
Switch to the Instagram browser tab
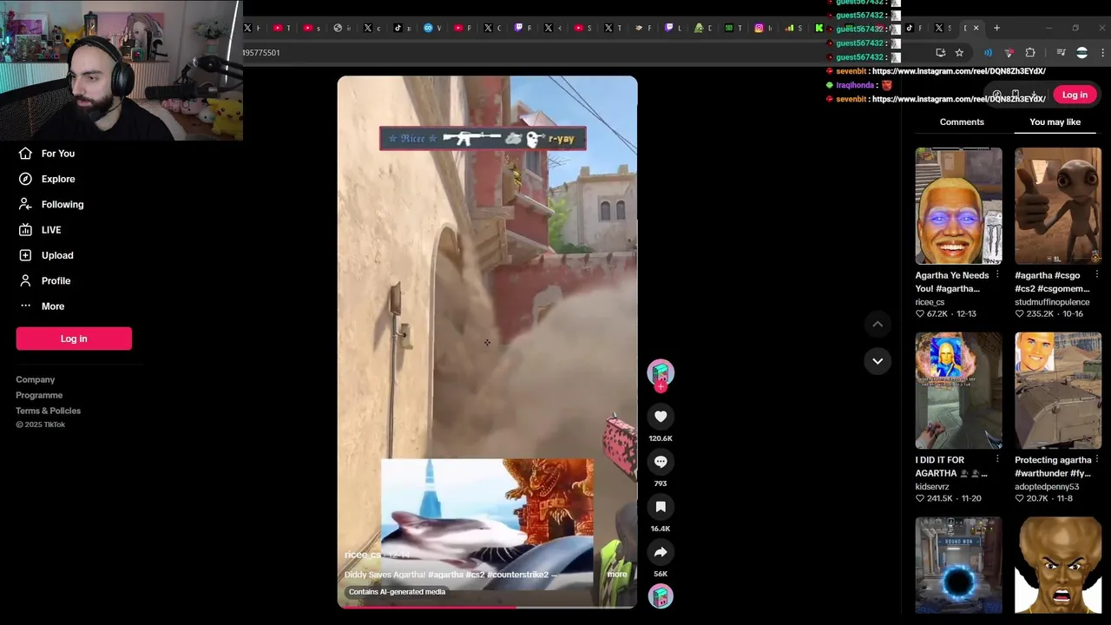[765, 28]
